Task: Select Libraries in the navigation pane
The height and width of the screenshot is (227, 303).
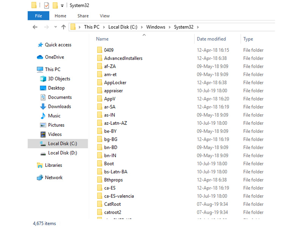Action: [53, 165]
